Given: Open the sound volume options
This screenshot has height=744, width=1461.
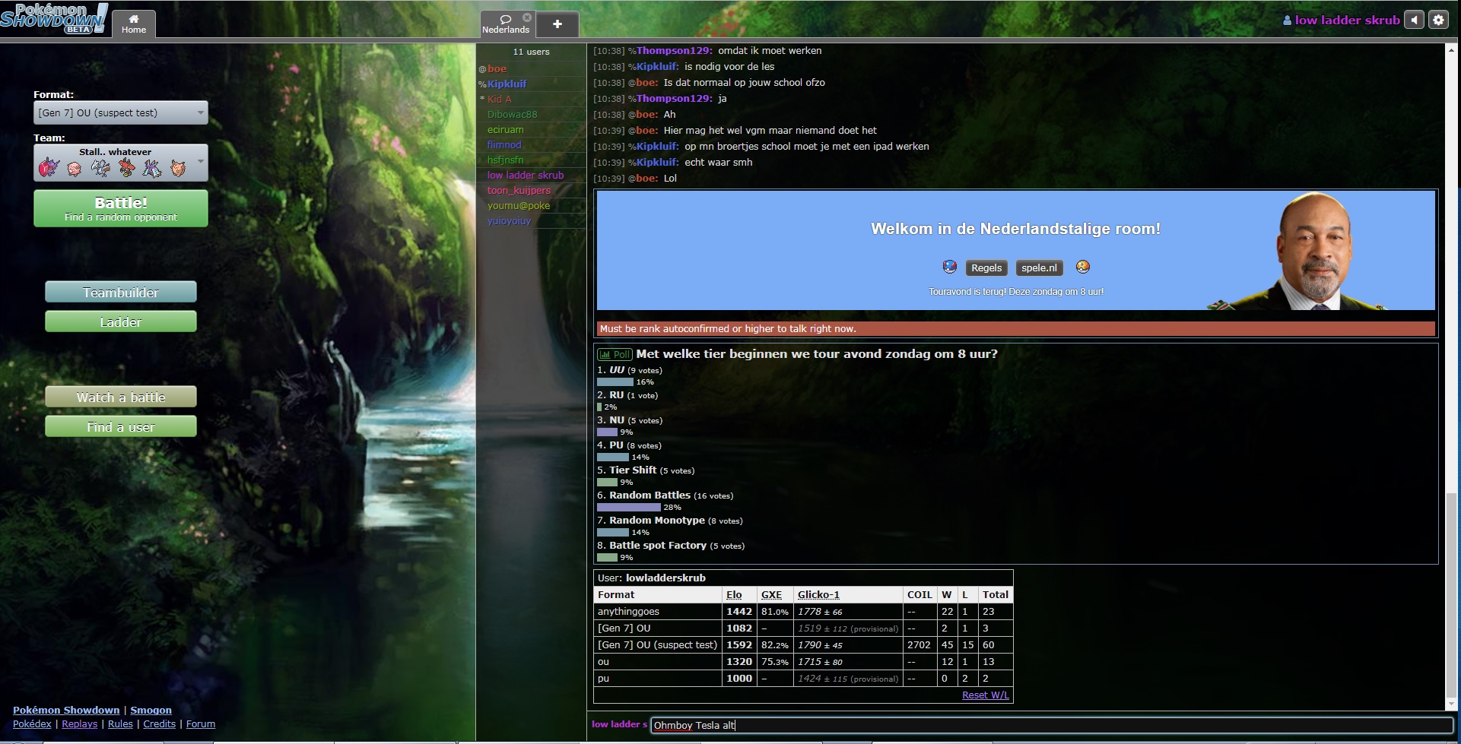Looking at the screenshot, I should click(1414, 20).
